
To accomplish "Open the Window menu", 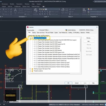I will coord(27,4).
